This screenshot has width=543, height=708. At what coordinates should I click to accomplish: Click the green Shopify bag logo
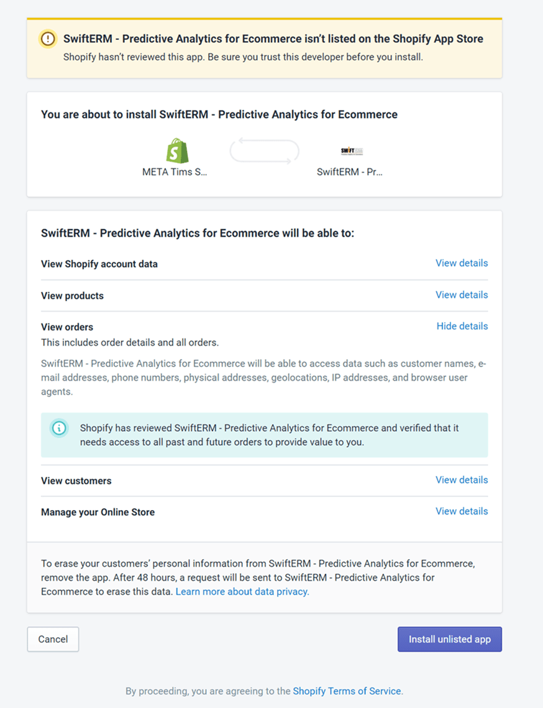177,151
